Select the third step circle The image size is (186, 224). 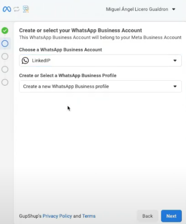coord(5,56)
